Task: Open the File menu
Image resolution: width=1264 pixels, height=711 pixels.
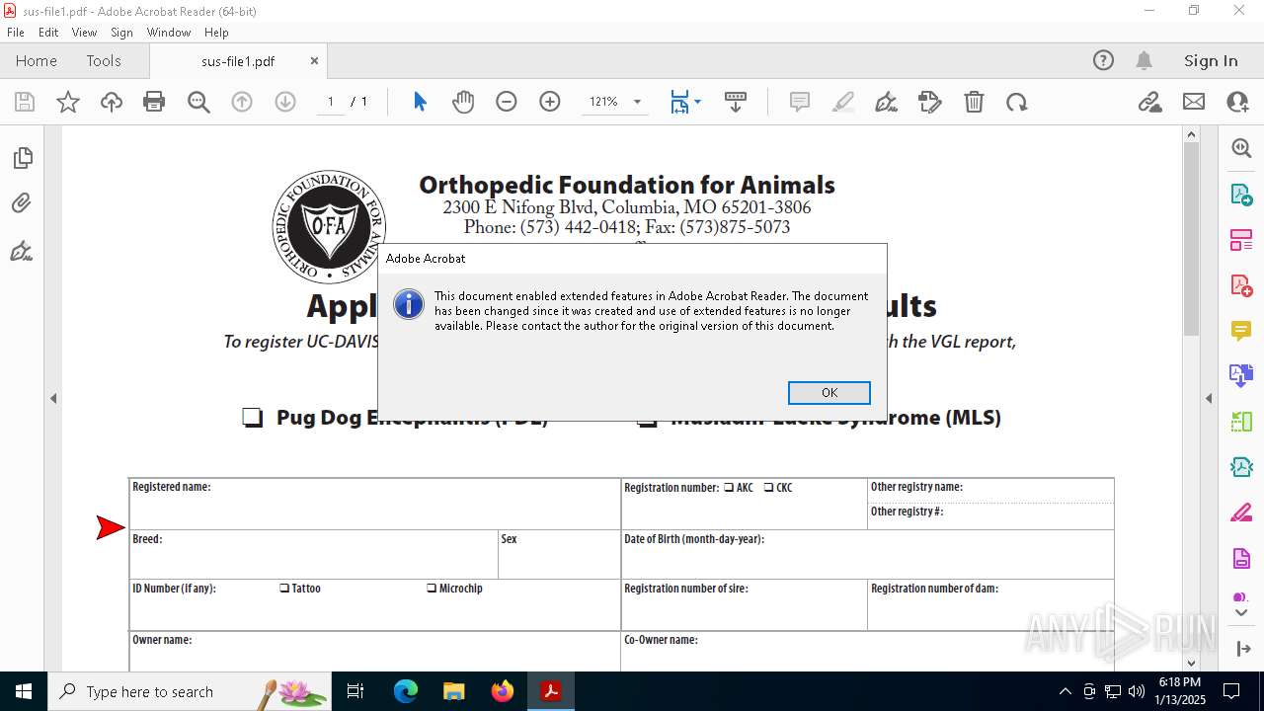Action: coord(16,33)
